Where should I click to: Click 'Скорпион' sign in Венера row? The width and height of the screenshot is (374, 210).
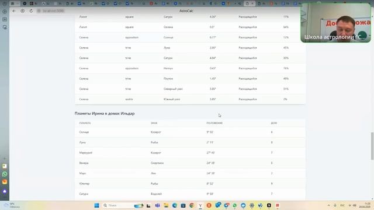click(x=157, y=163)
